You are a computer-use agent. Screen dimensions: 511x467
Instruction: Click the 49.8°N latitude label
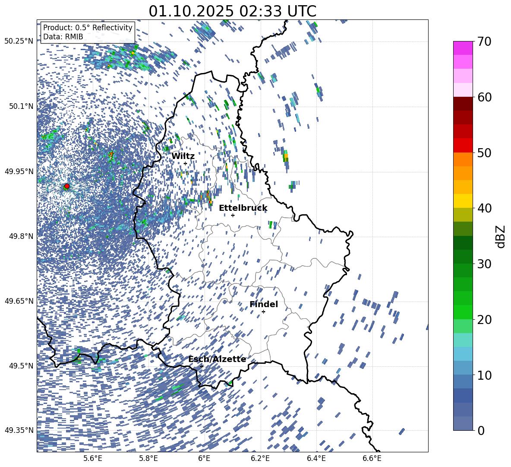point(21,236)
